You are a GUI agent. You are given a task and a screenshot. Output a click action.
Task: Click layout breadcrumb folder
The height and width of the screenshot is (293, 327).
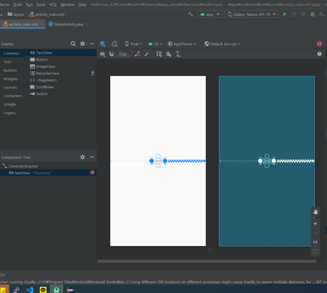16,14
